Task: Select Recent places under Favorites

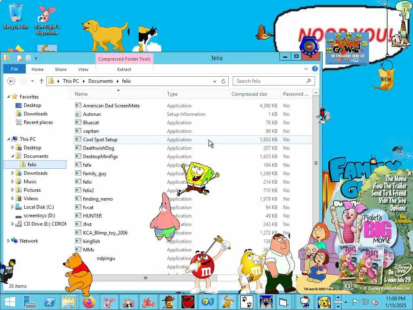Action: pos(38,122)
